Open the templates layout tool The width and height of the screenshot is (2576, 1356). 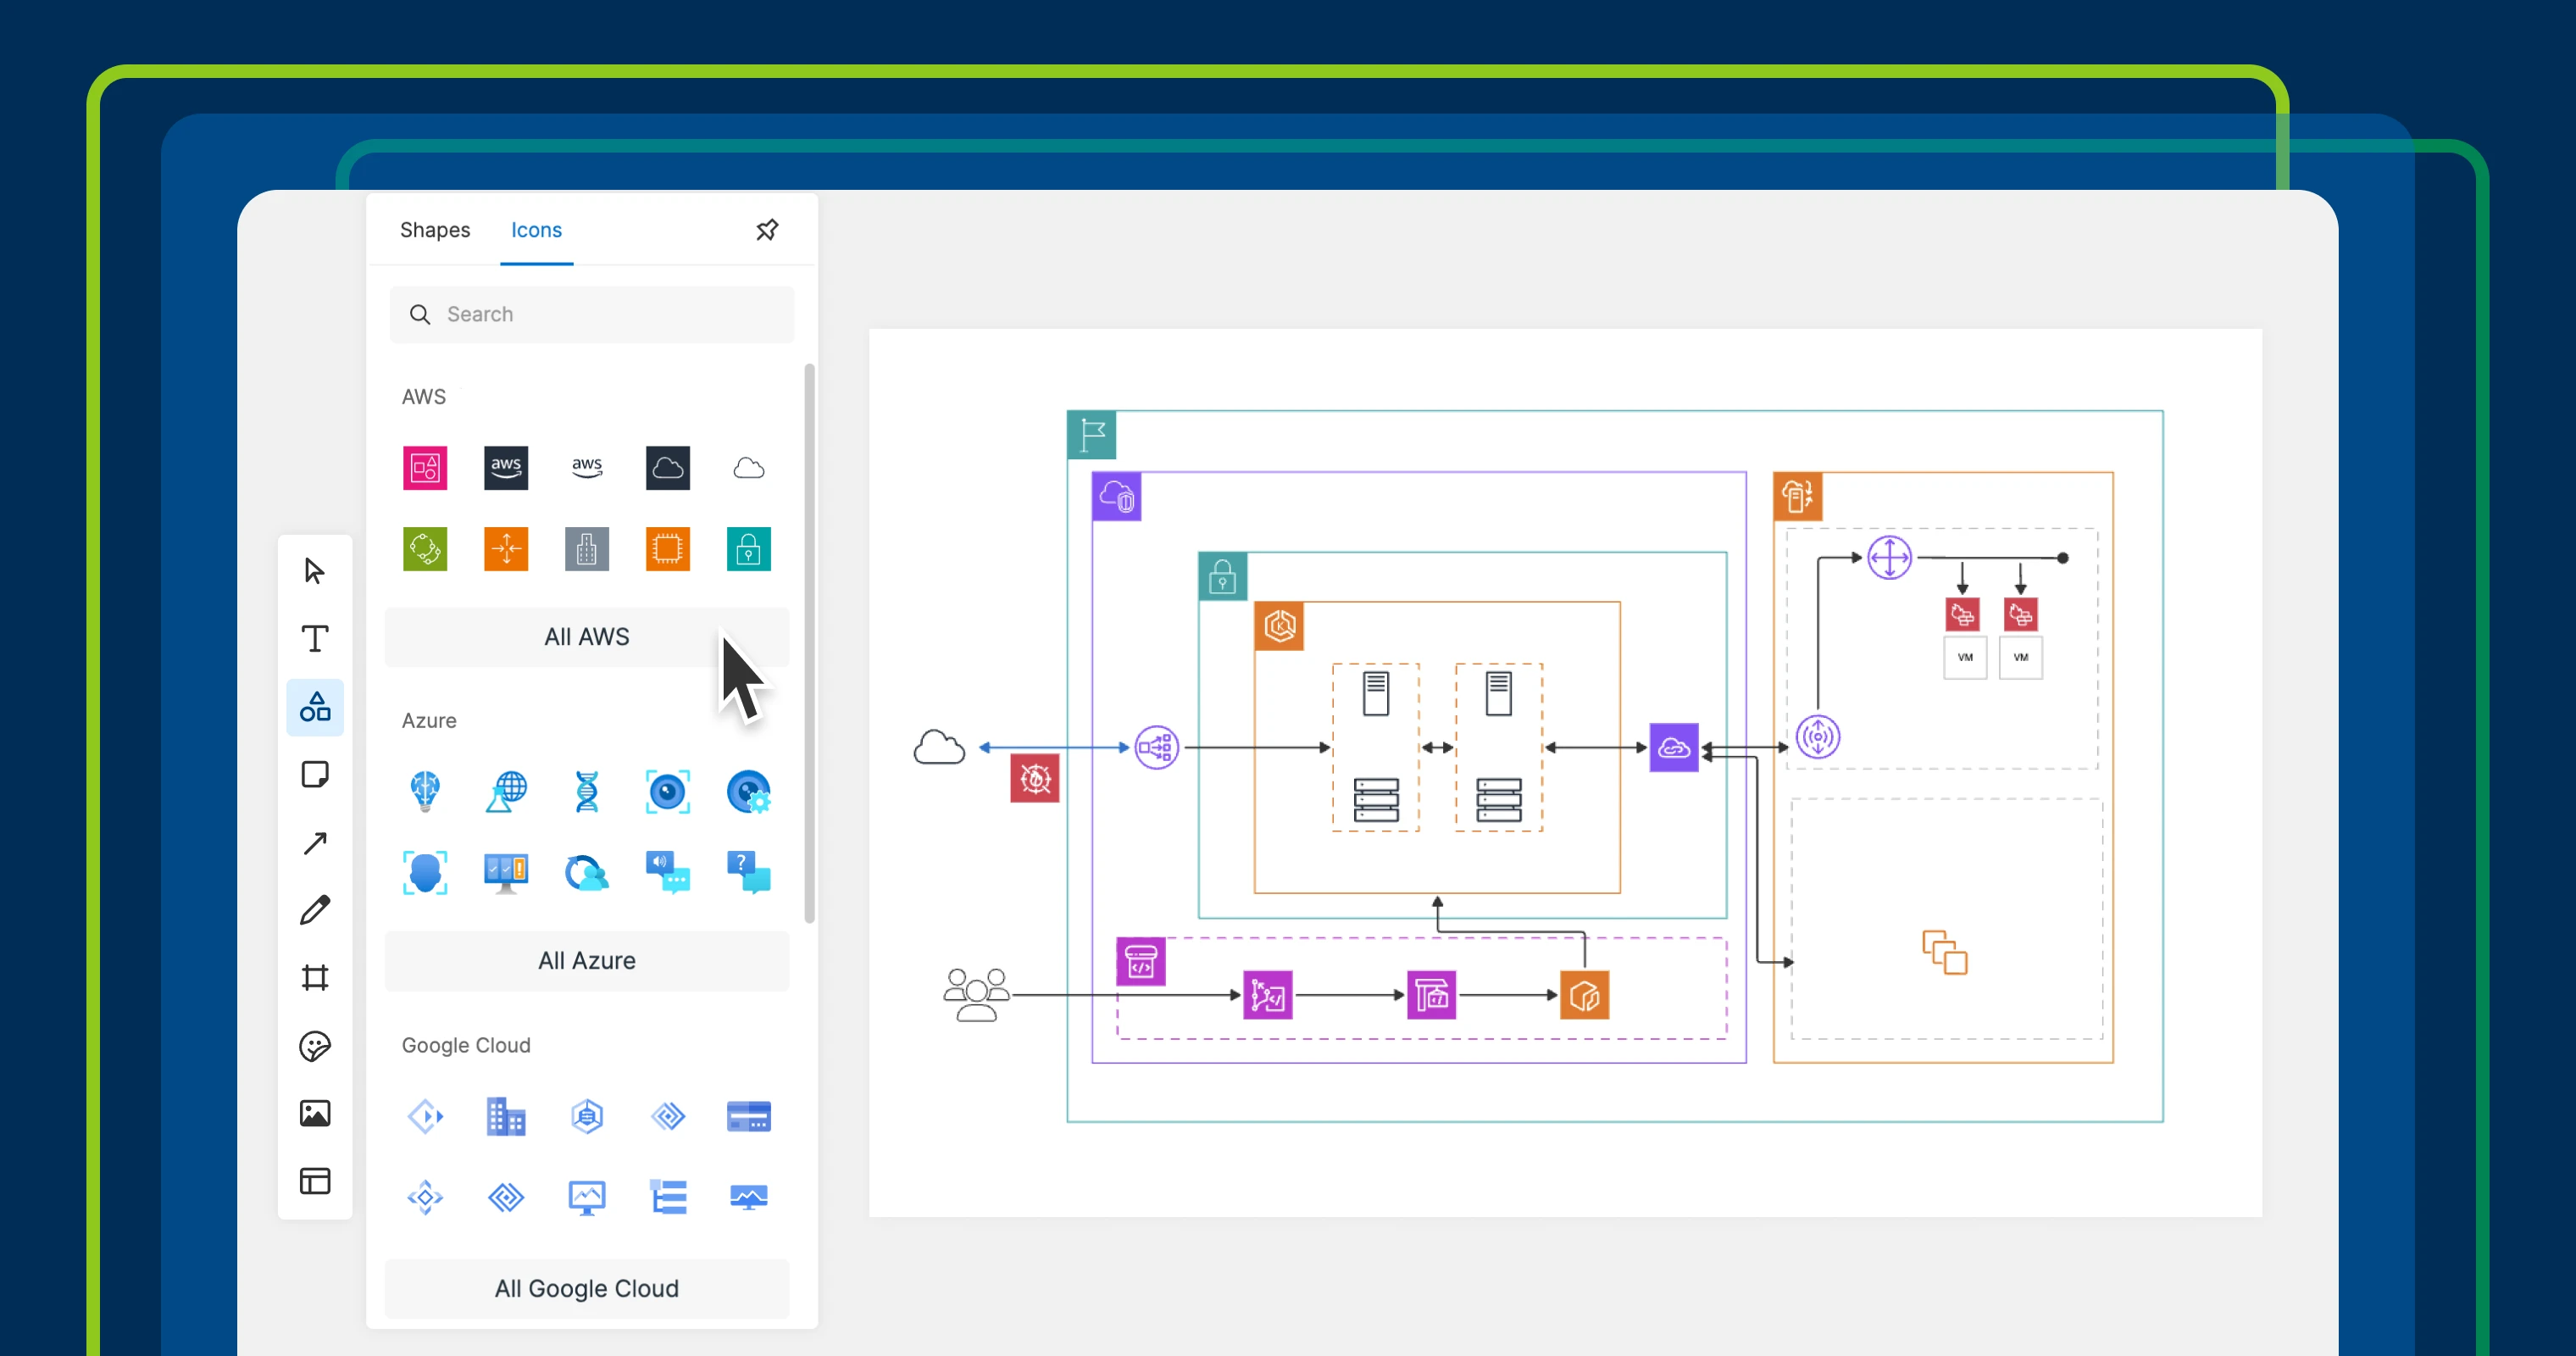click(315, 1181)
